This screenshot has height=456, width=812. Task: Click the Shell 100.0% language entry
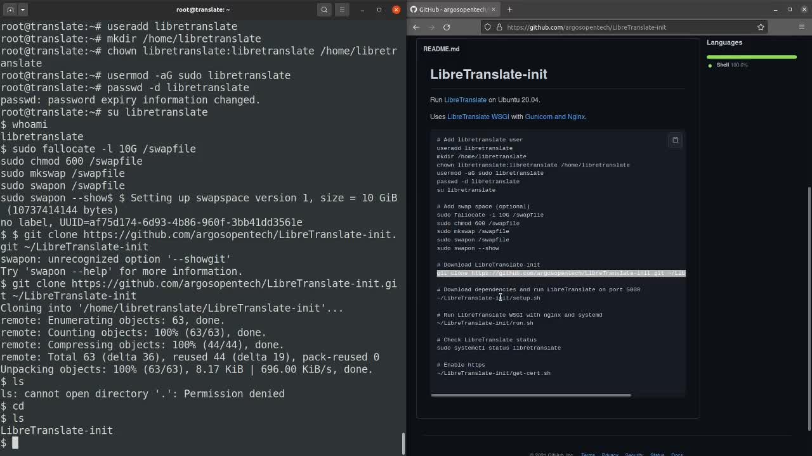(732, 65)
